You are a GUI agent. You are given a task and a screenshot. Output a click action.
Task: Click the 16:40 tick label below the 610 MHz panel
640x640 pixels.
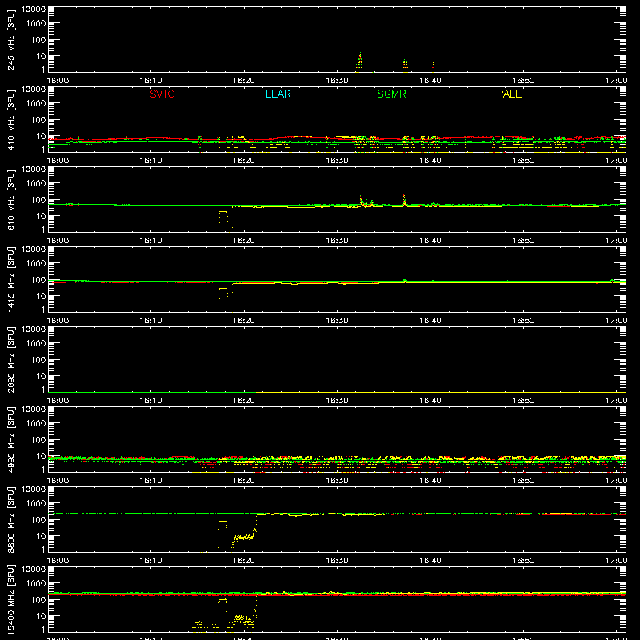click(x=430, y=241)
